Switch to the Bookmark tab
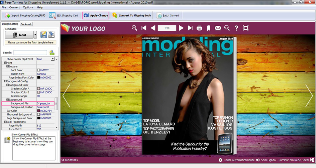 (x=26, y=24)
